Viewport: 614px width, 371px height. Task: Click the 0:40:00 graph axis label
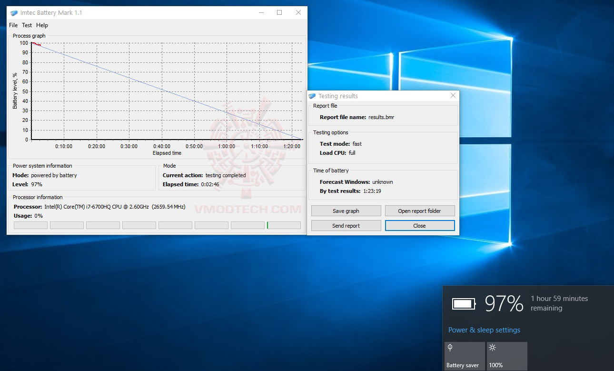coord(162,146)
